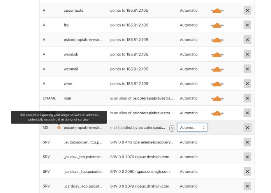Toggle the proxy cloud for whm

217,84
